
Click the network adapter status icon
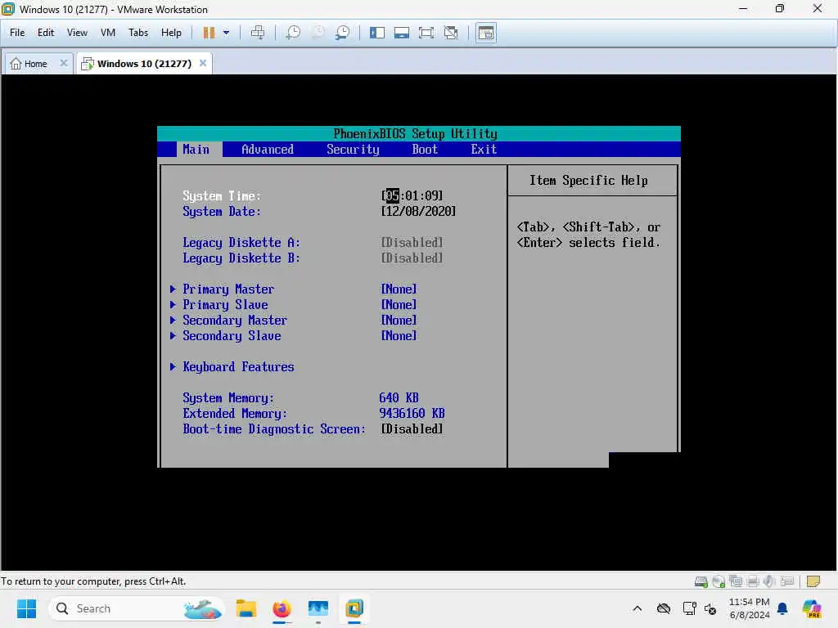tap(736, 581)
